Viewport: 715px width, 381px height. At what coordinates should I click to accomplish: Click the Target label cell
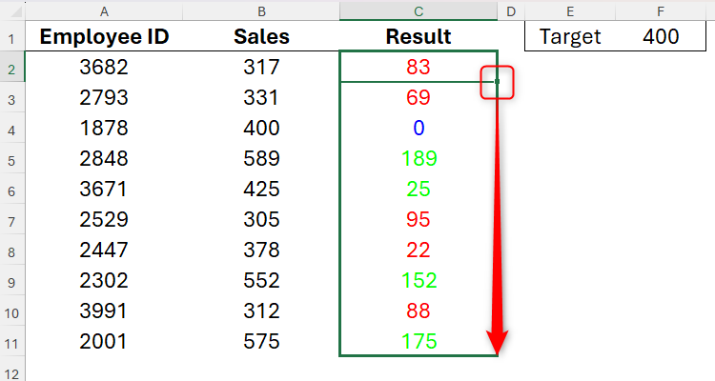570,37
